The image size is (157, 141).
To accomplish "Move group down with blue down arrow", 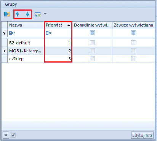I will click(x=27, y=14).
